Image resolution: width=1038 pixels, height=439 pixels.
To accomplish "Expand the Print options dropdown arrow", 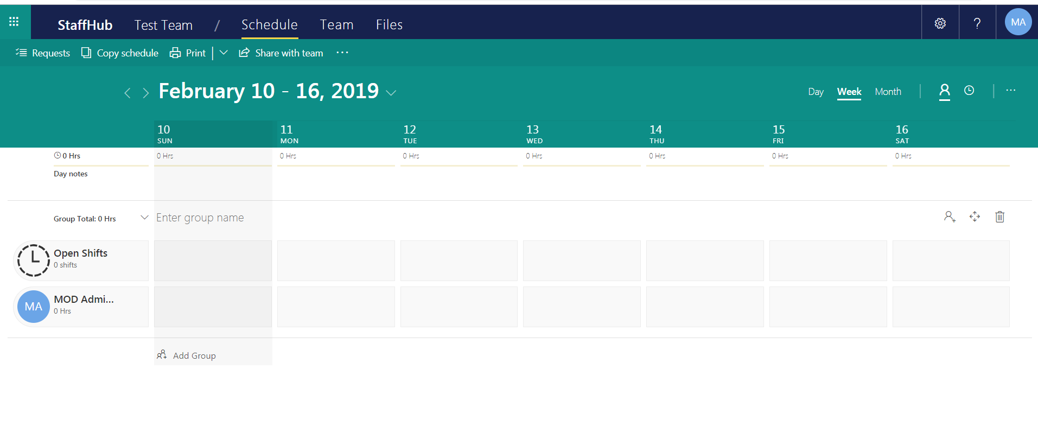I will 224,53.
